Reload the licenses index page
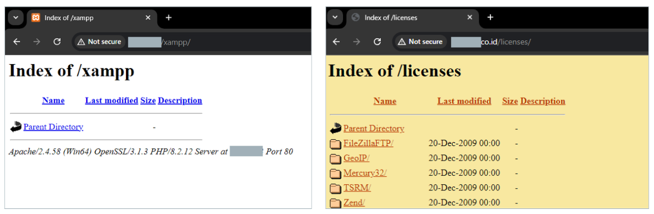The image size is (654, 214). click(x=377, y=42)
